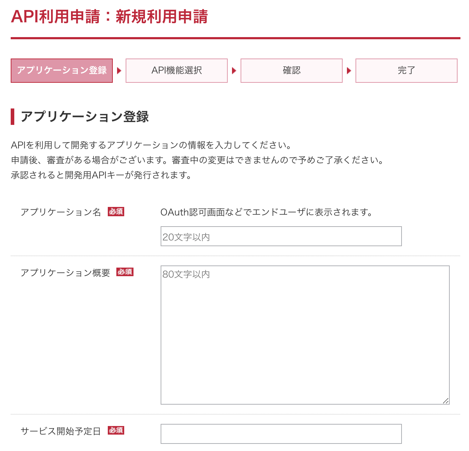This screenshot has height=451, width=469.
Task: Select the 完了 step box
Action: [407, 71]
